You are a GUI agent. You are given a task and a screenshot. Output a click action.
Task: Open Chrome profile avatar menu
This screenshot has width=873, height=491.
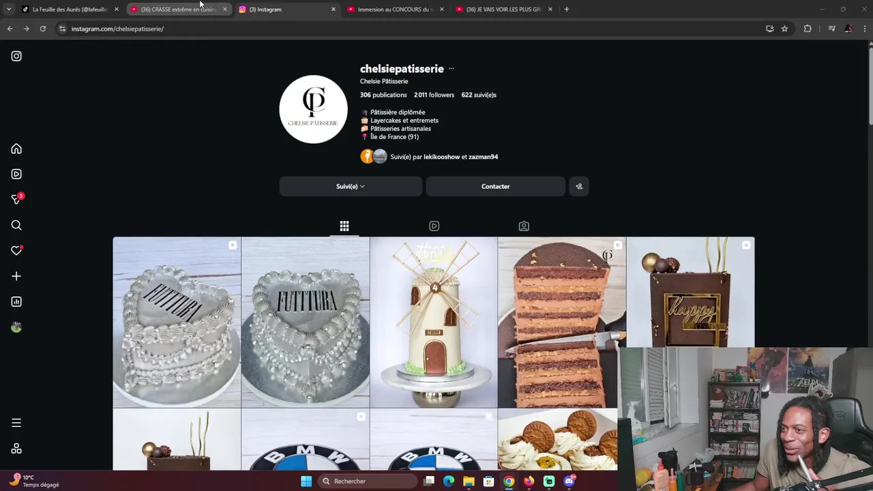click(848, 29)
